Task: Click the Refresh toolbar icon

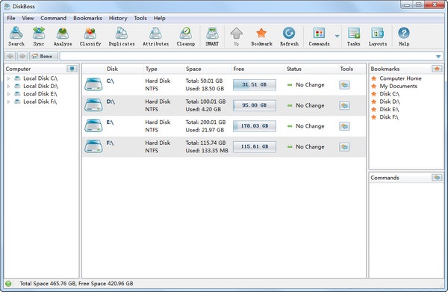Action: point(289,37)
